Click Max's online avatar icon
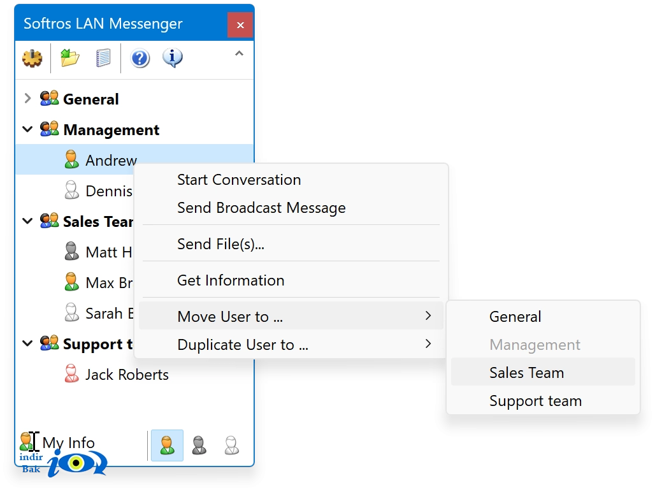The height and width of the screenshot is (492, 655). 72,282
